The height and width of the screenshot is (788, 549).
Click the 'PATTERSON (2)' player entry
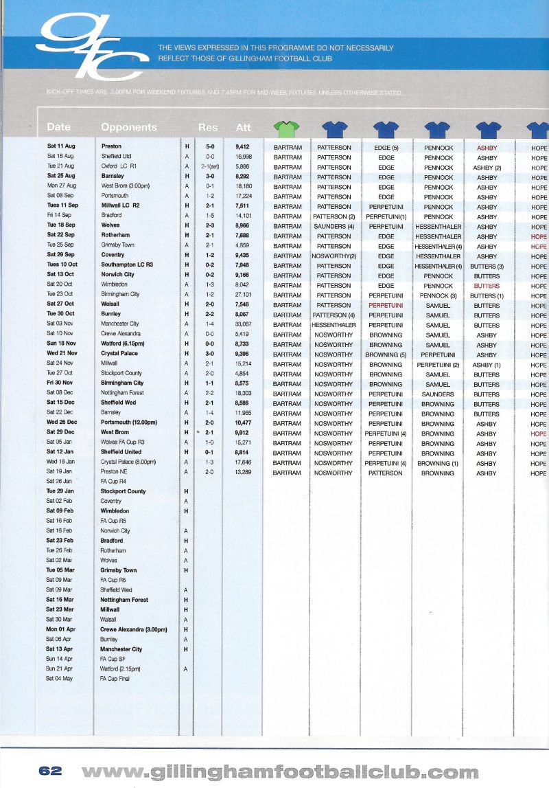pyautogui.click(x=334, y=217)
